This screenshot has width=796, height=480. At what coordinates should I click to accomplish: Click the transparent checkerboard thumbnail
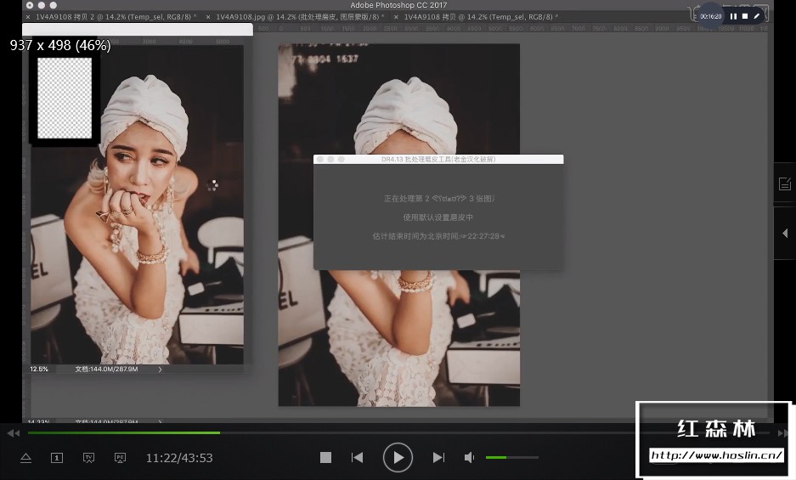pos(65,98)
